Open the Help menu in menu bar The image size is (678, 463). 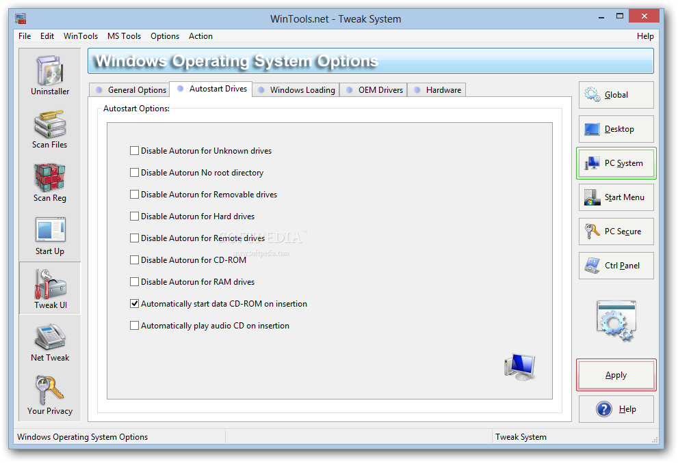(645, 36)
